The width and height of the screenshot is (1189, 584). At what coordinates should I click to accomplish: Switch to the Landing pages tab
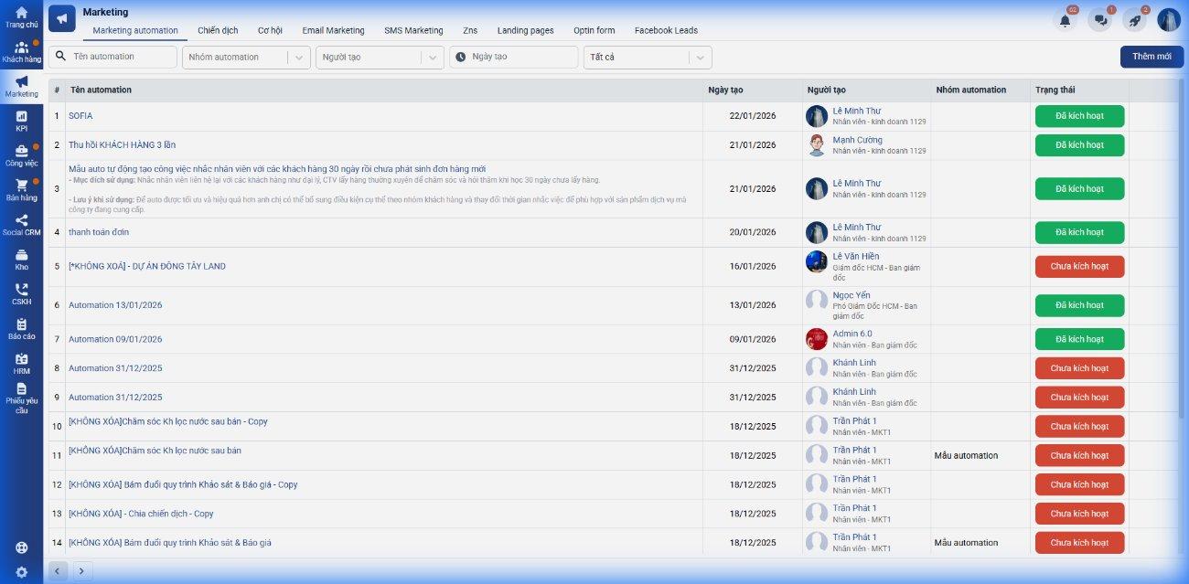pyautogui.click(x=525, y=31)
